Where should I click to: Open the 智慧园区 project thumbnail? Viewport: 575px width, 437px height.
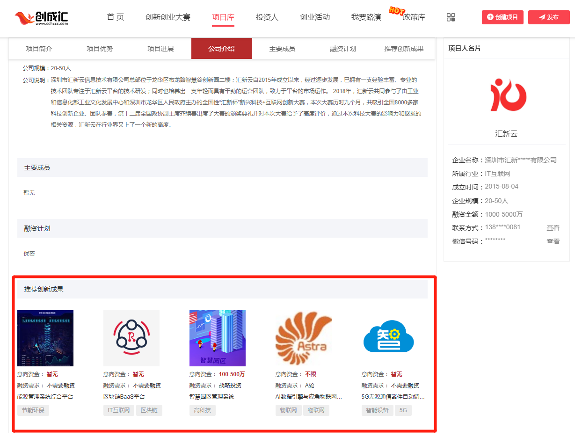[x=218, y=338]
